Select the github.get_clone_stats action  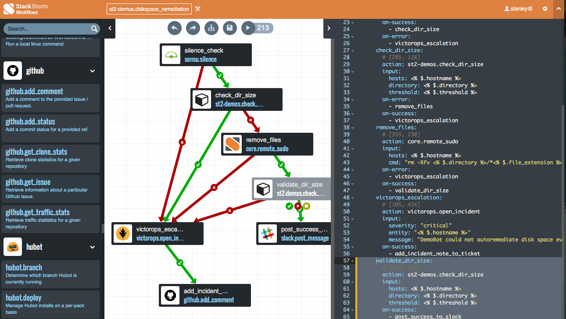click(50, 158)
